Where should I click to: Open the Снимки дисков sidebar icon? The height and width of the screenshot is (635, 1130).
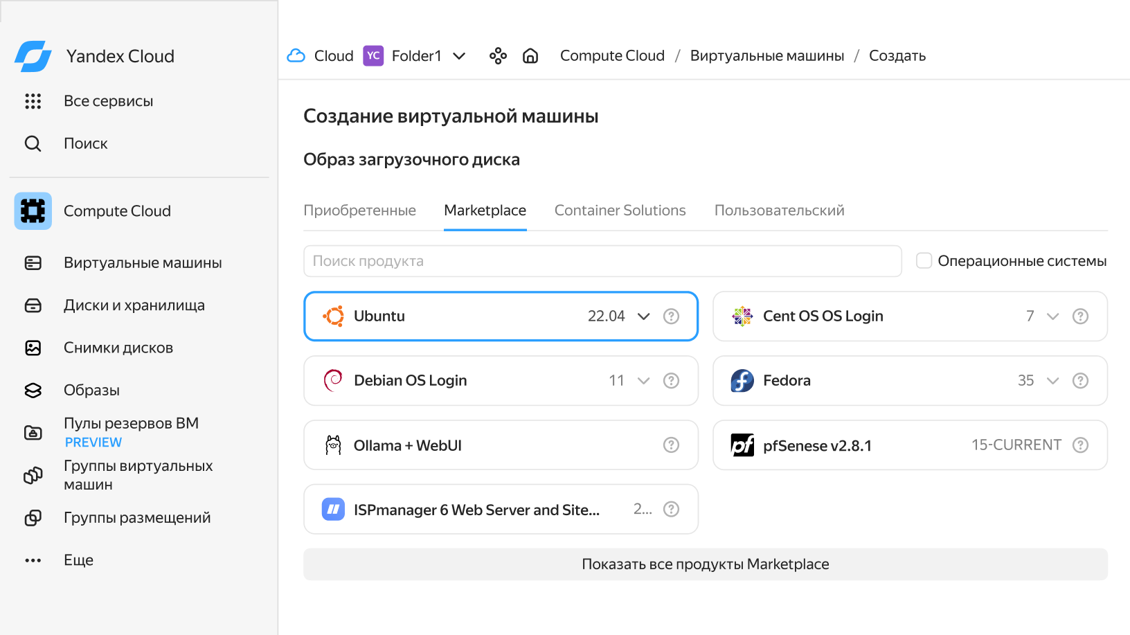coord(33,348)
